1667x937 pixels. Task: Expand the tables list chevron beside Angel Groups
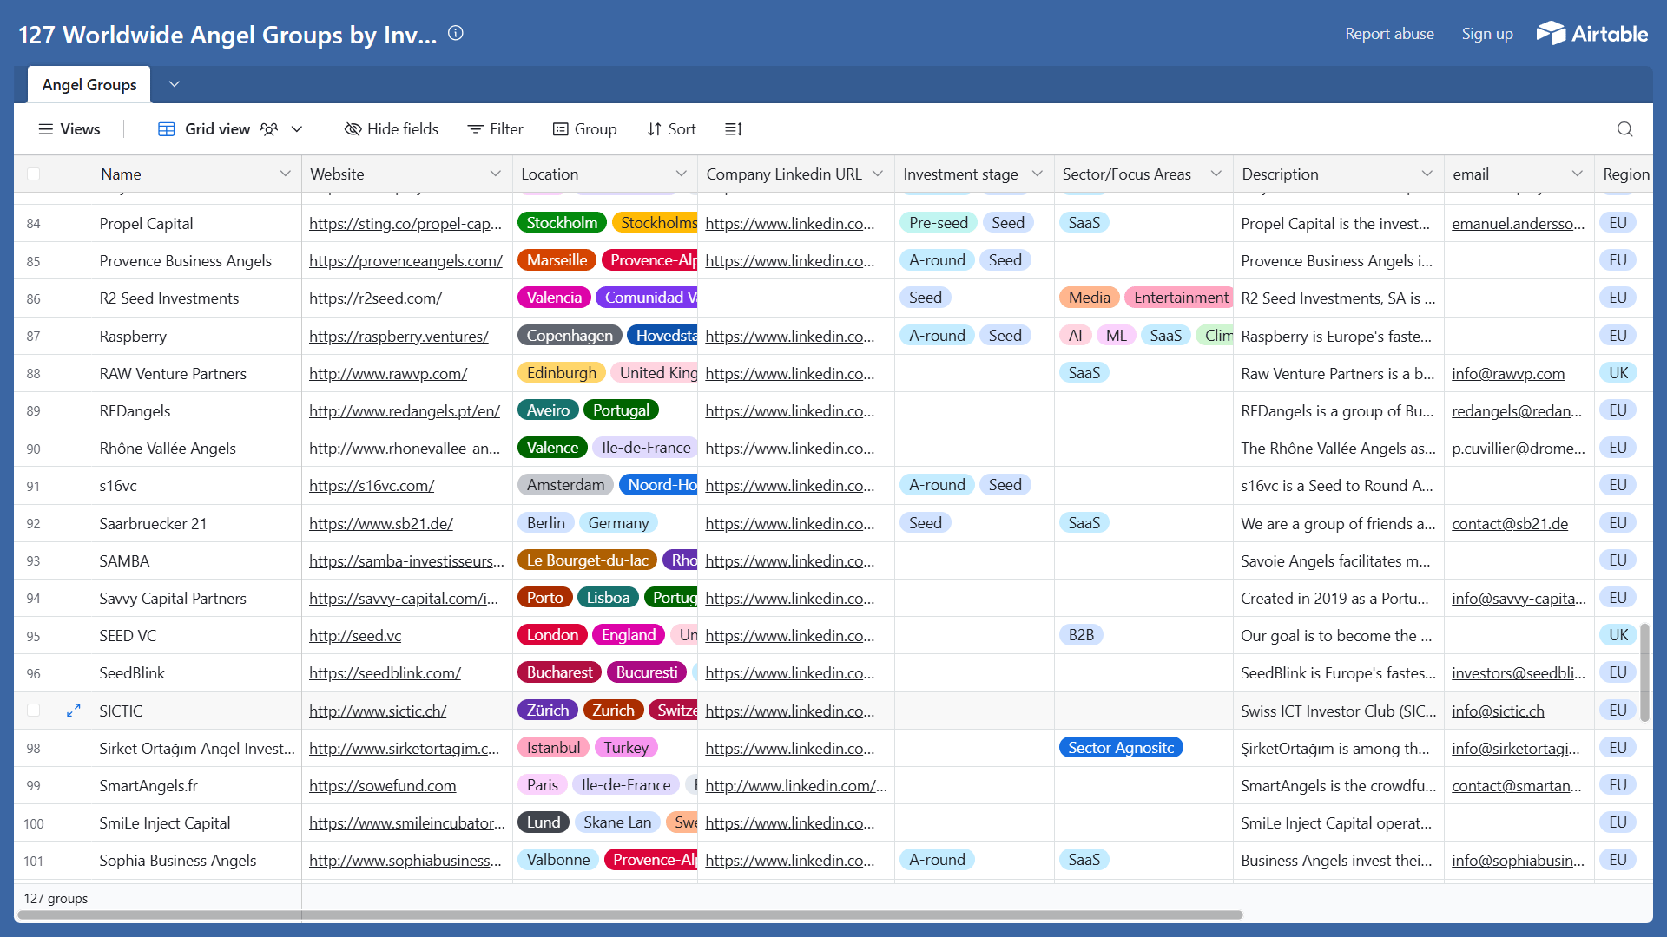point(174,84)
